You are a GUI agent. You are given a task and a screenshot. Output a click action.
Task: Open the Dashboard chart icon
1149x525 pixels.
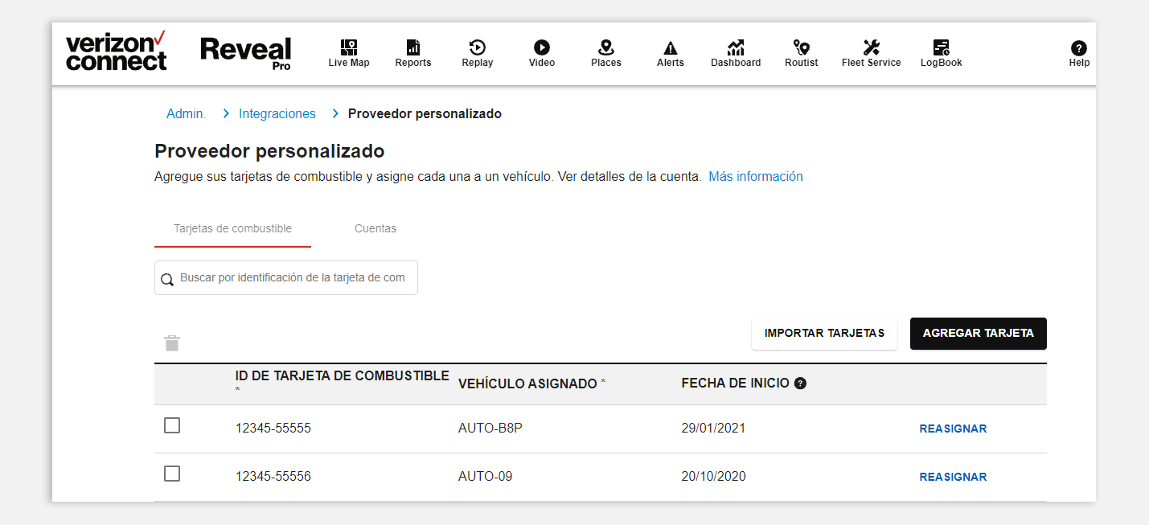tap(735, 48)
